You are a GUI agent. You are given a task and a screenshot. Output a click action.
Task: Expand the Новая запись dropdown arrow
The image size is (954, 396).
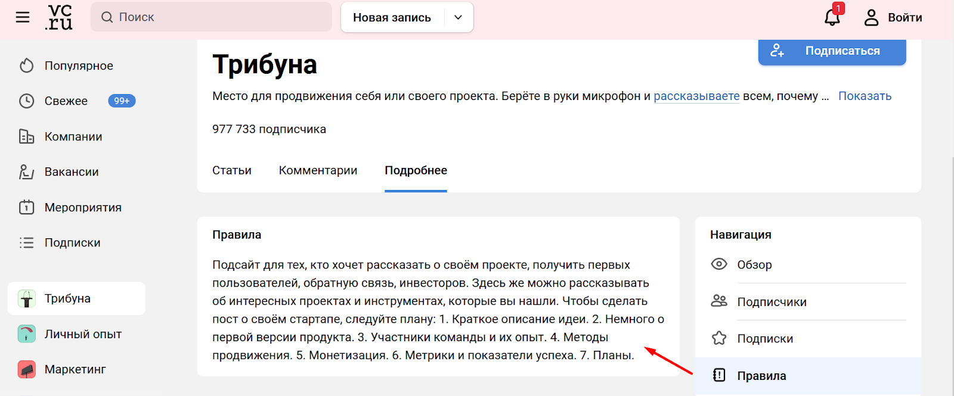coord(458,17)
